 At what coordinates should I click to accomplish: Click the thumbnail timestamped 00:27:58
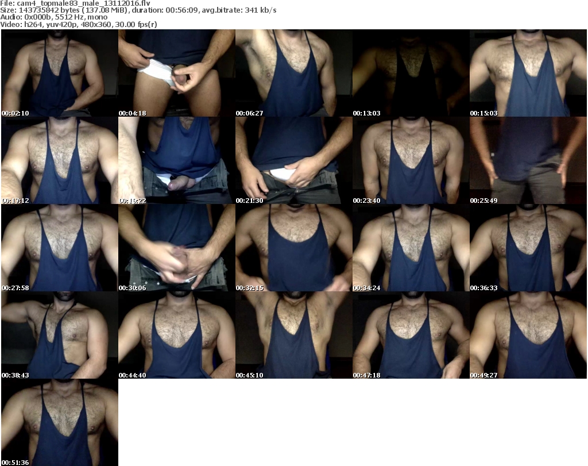pyautogui.click(x=60, y=248)
